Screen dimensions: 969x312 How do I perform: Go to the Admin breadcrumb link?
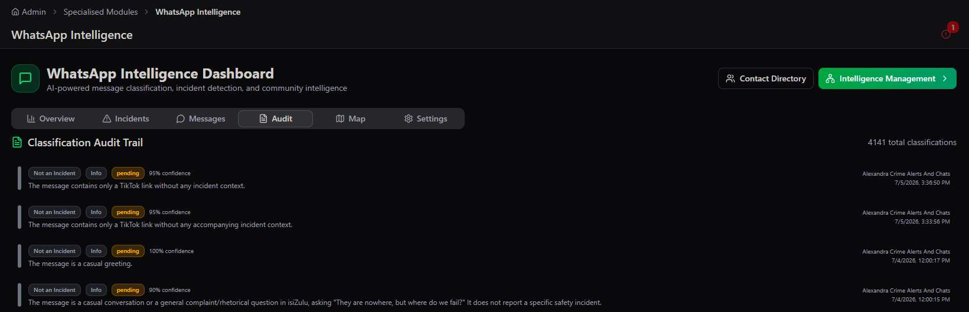[34, 12]
